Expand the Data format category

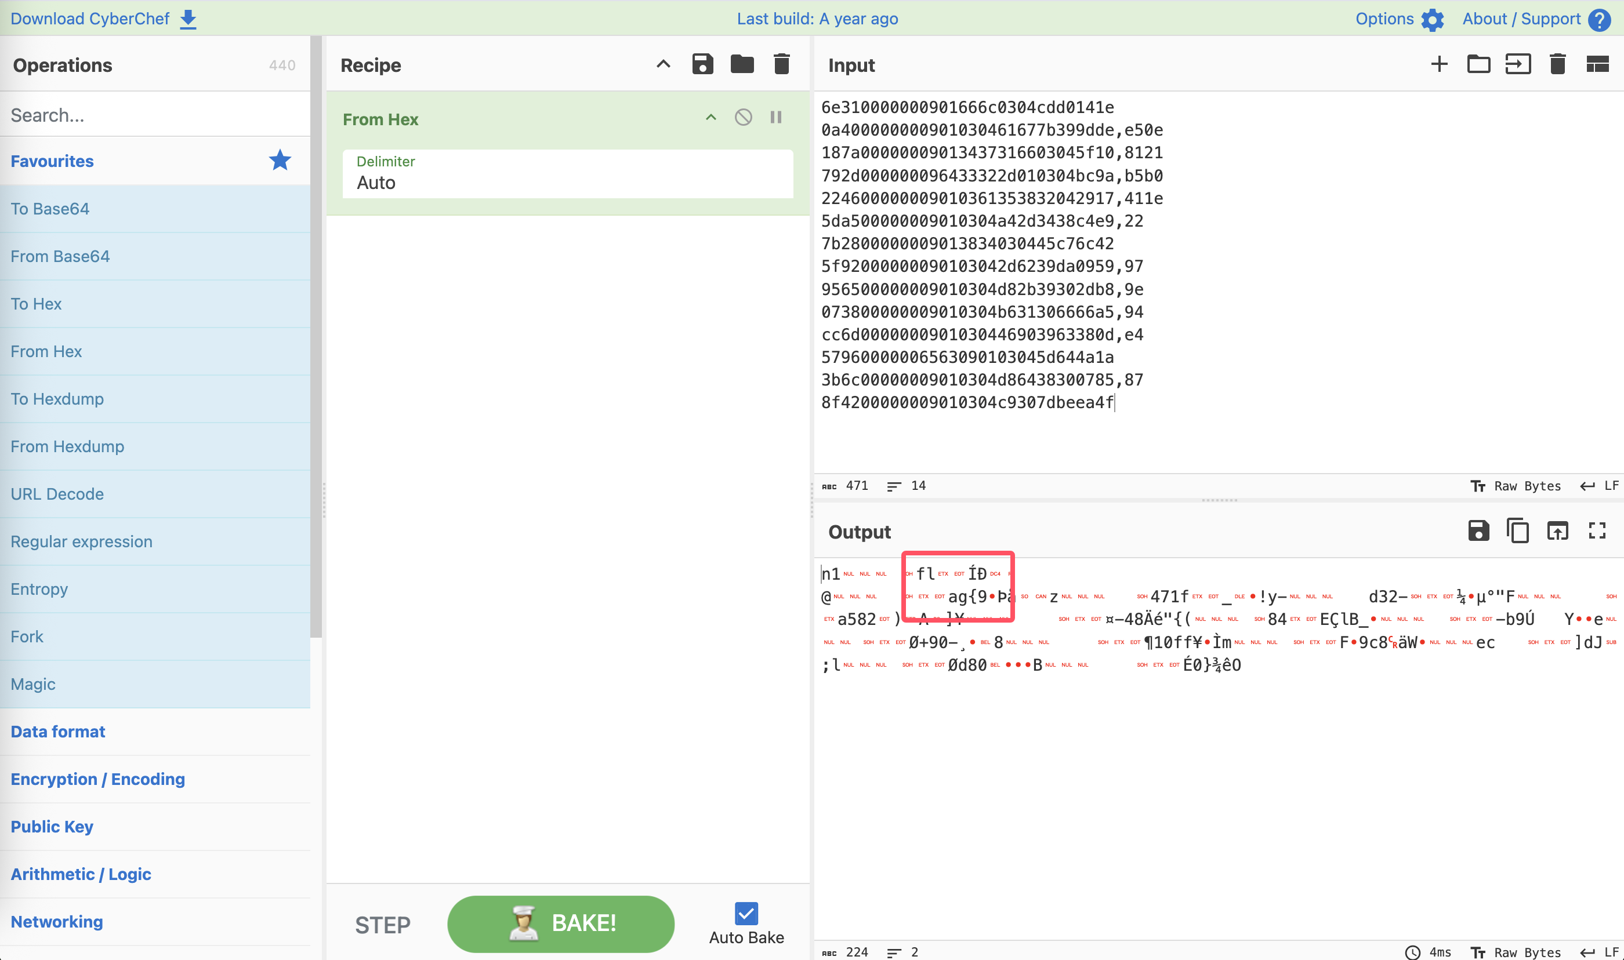155,732
